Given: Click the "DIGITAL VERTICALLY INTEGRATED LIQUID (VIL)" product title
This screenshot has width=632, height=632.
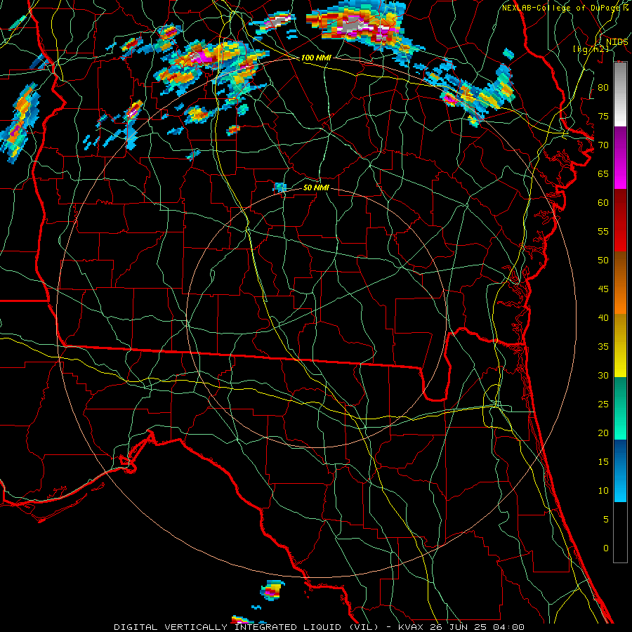Looking at the screenshot, I should pos(246,627).
